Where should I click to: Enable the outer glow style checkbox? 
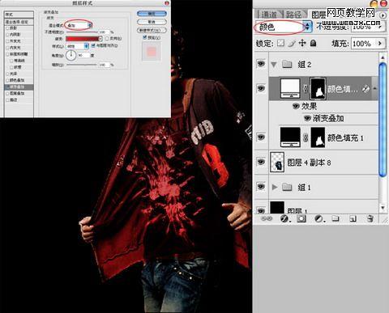[x=7, y=41]
